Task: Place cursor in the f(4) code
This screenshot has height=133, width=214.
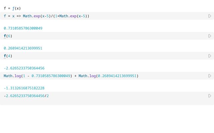Action: tap(8, 56)
